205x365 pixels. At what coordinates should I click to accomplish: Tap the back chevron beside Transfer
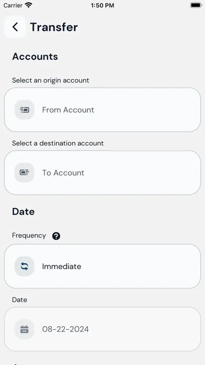[x=15, y=27]
